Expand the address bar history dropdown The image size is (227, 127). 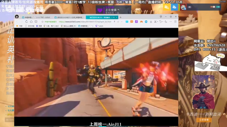coord(122,22)
